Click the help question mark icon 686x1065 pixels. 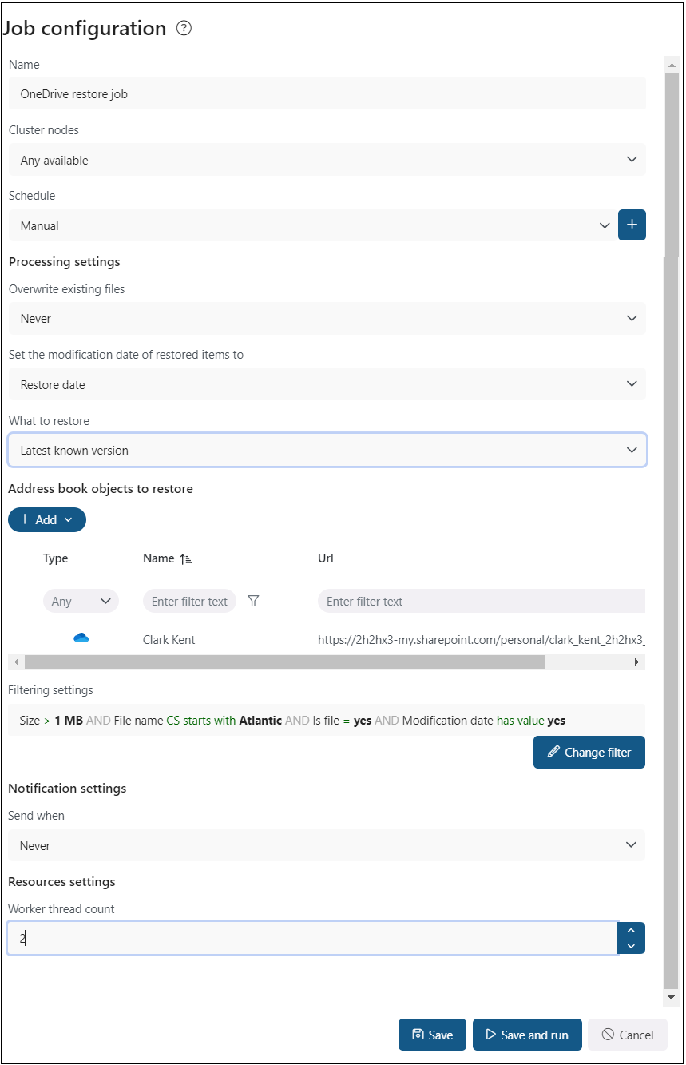click(184, 29)
